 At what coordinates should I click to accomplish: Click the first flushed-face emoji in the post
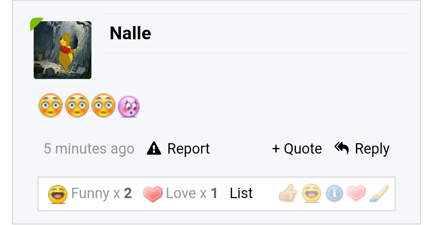(51, 105)
